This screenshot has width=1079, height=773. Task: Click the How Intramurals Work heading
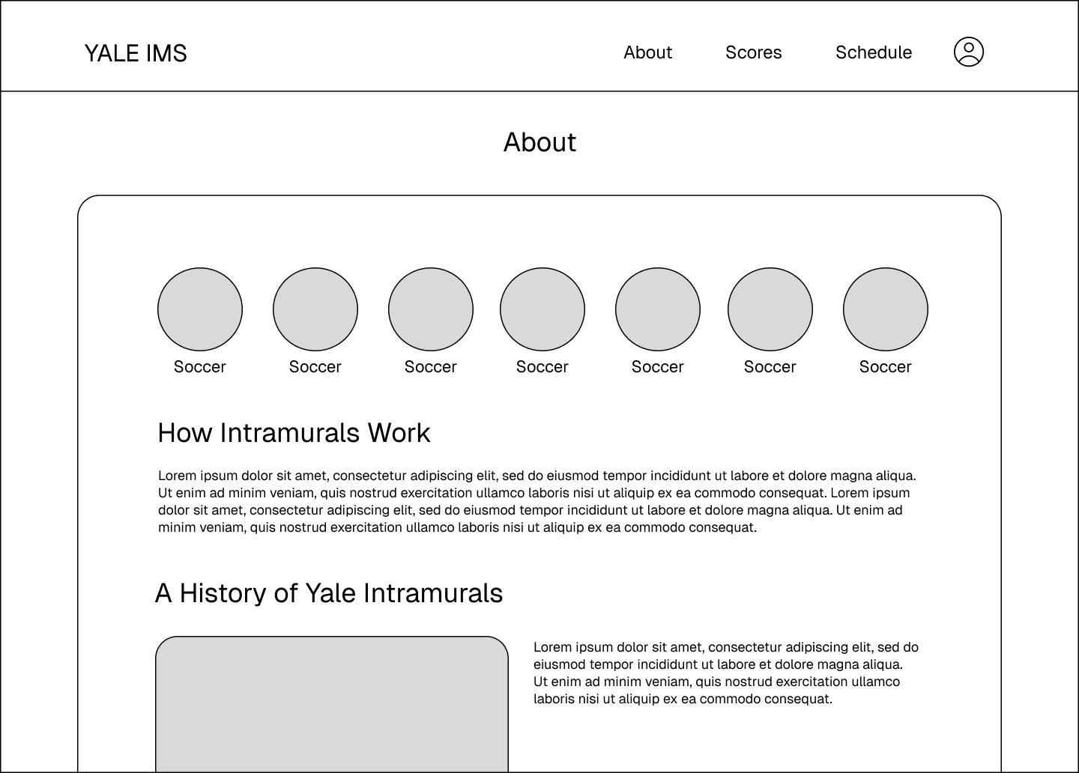coord(294,433)
